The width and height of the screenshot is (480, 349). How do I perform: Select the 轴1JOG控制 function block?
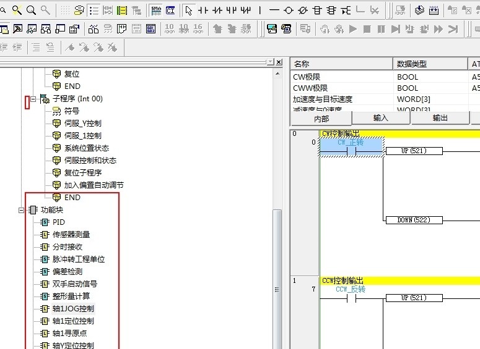[73, 309]
